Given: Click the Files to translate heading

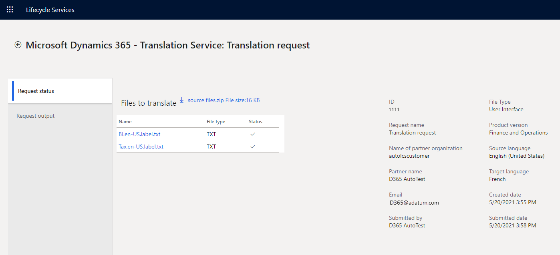Looking at the screenshot, I should 148,102.
